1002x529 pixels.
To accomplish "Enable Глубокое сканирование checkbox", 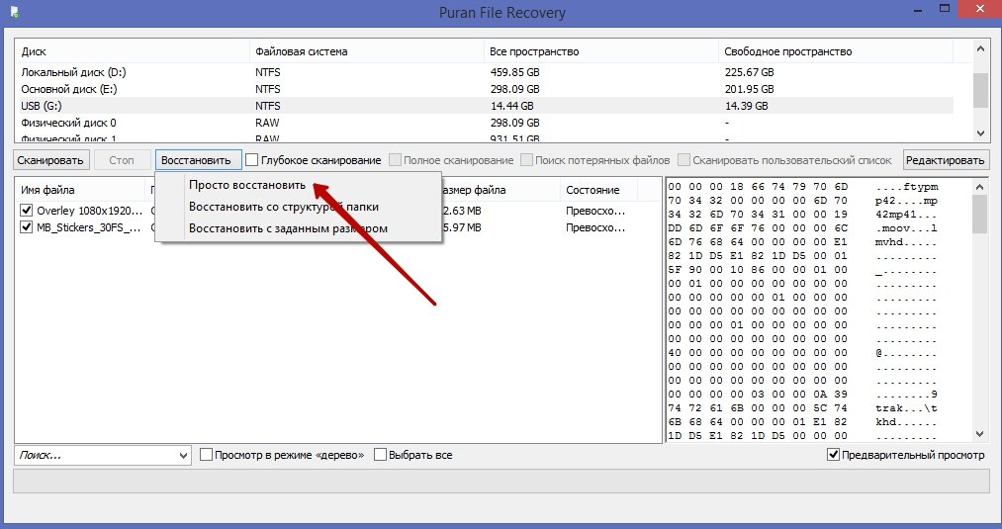I will pyautogui.click(x=252, y=160).
